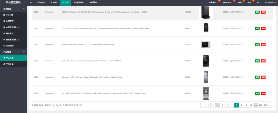278x113 pixels.
Task: Open 充值管理 in the sidebar
Action: [10, 21]
